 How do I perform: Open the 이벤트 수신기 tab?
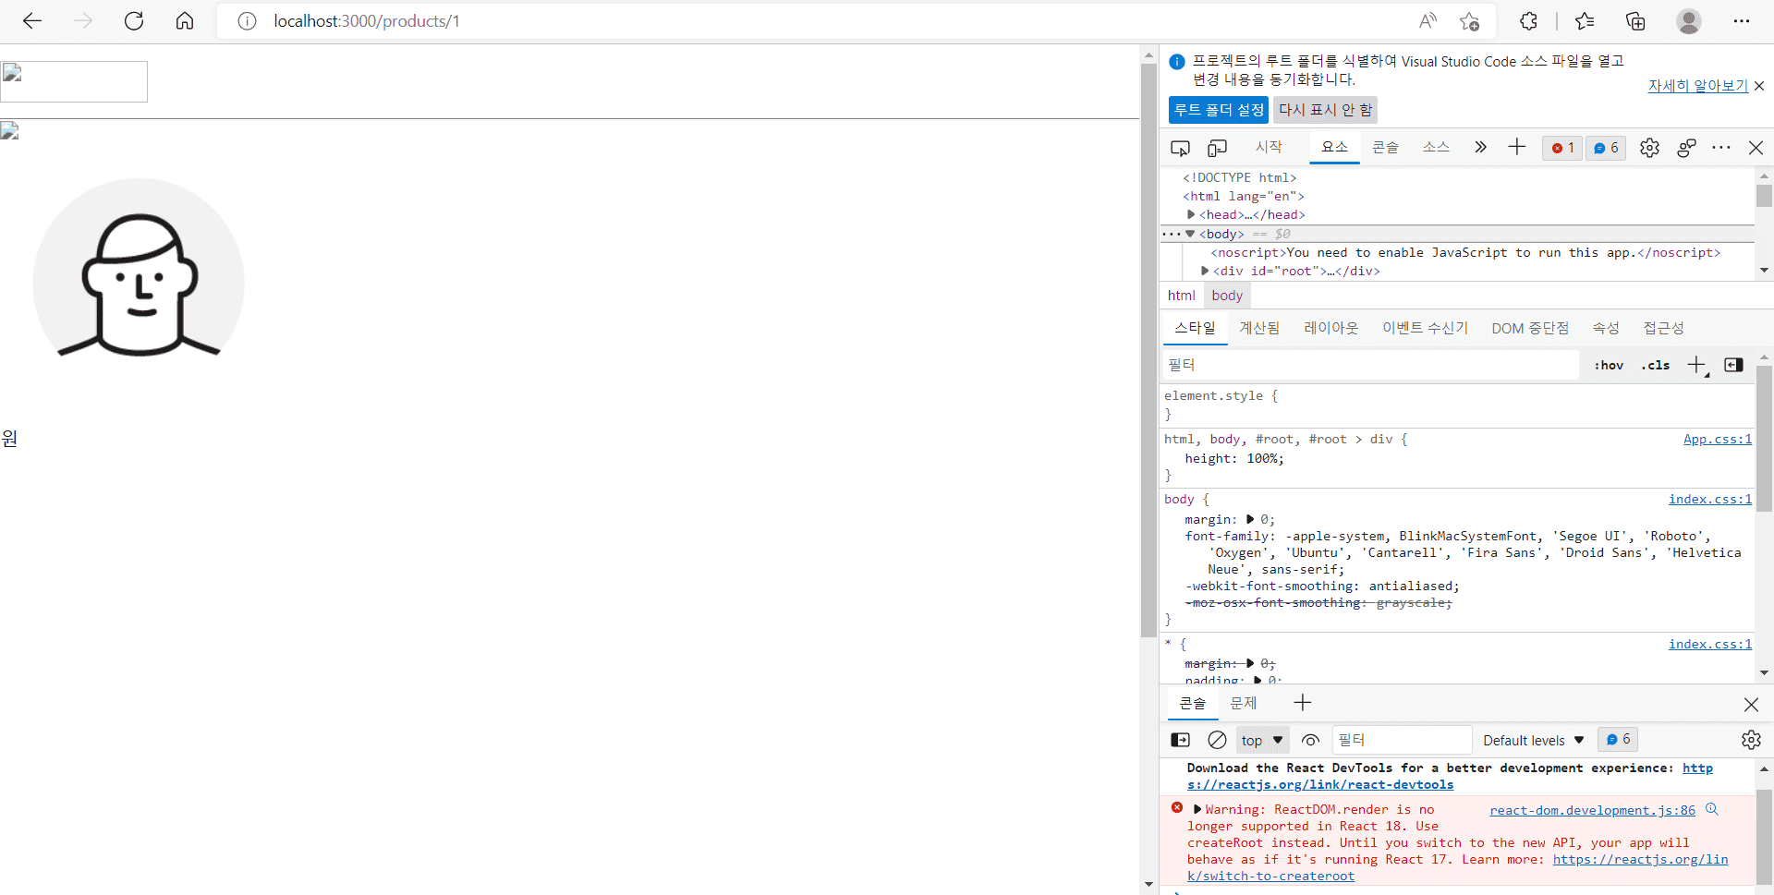coord(1426,328)
